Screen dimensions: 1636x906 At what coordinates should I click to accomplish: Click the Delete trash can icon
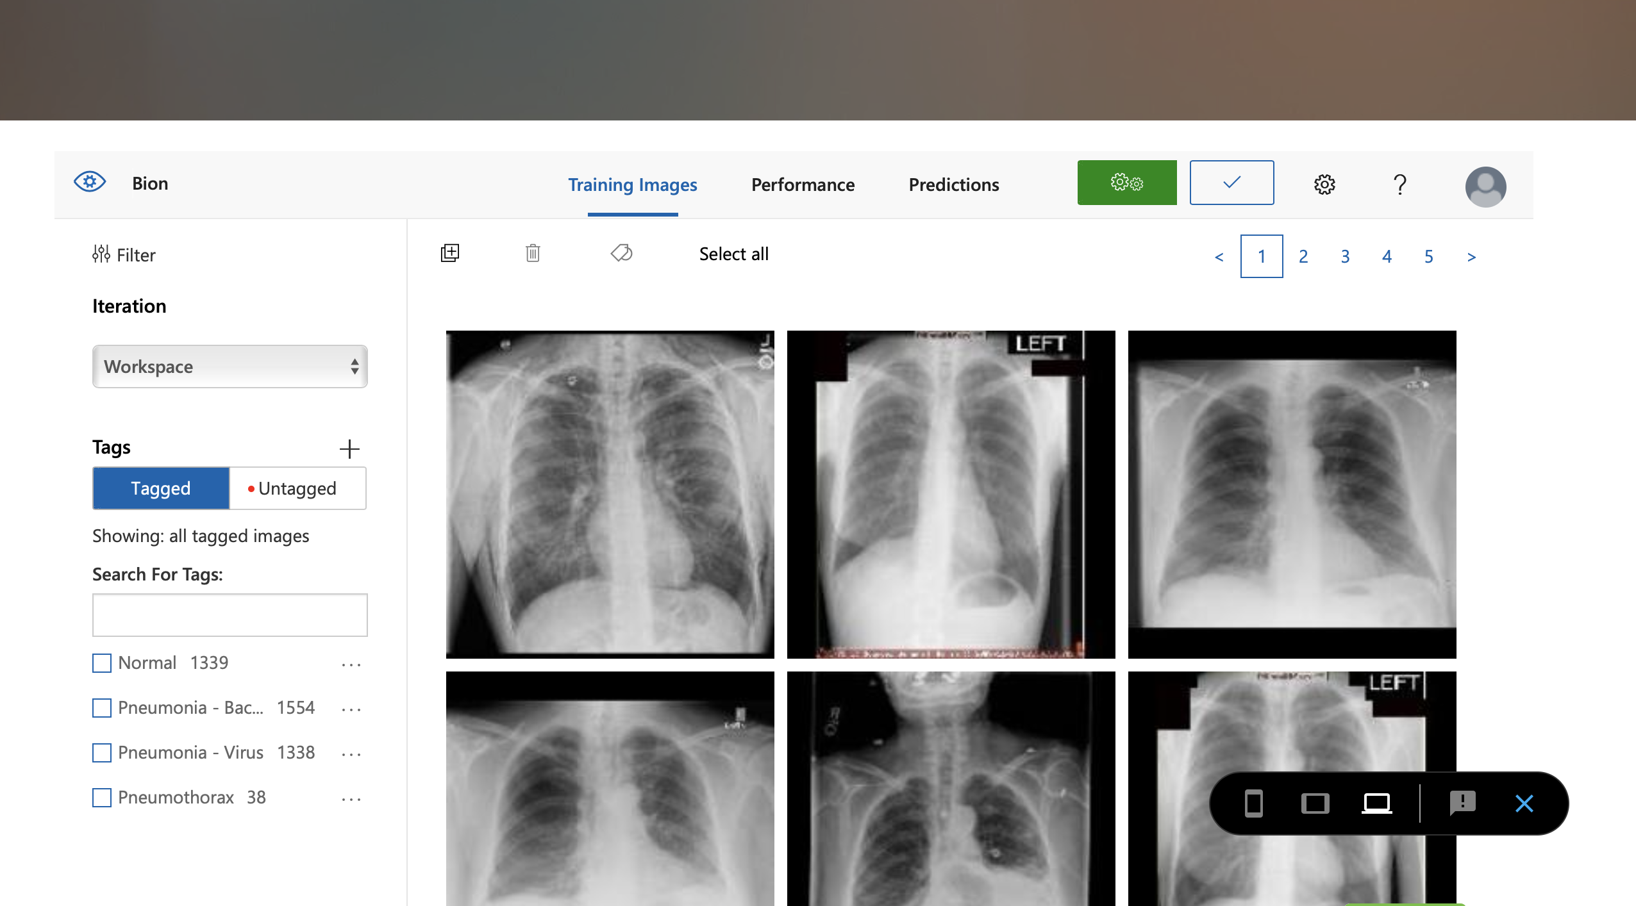tap(533, 253)
